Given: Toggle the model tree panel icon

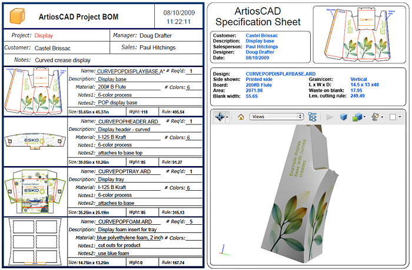Looking at the screenshot, I should (313, 117).
